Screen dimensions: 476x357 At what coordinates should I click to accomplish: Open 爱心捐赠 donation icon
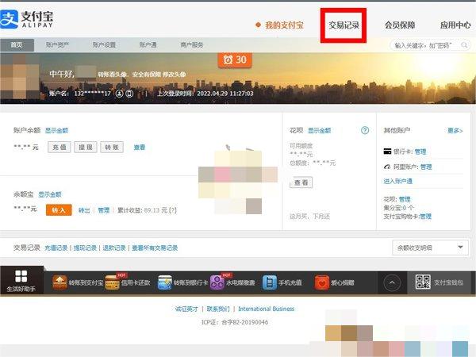coord(322,282)
